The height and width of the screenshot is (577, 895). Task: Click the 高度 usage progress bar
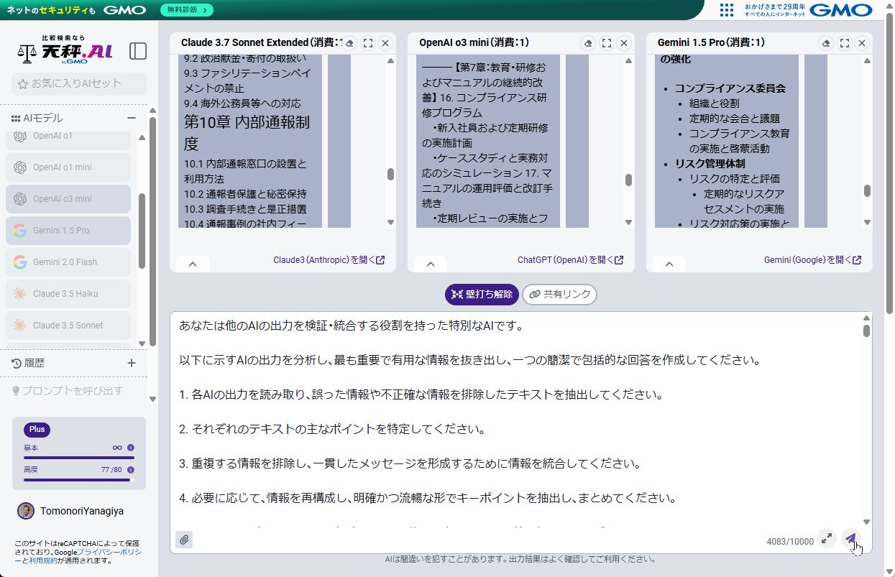(79, 479)
